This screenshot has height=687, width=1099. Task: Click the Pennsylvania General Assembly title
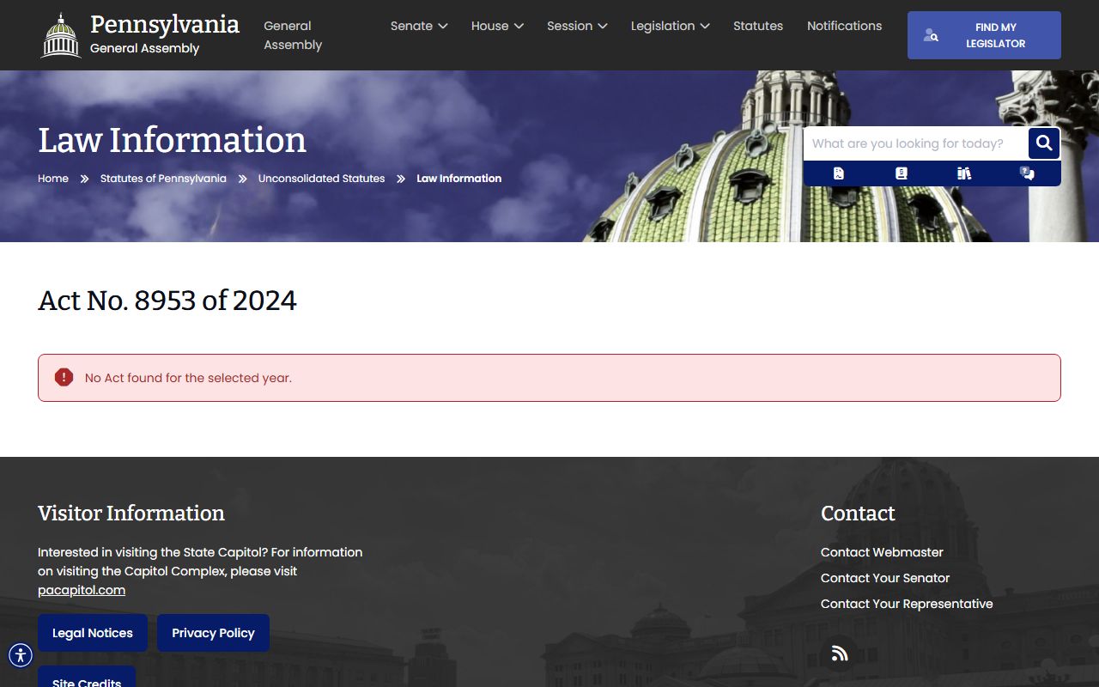click(x=164, y=34)
